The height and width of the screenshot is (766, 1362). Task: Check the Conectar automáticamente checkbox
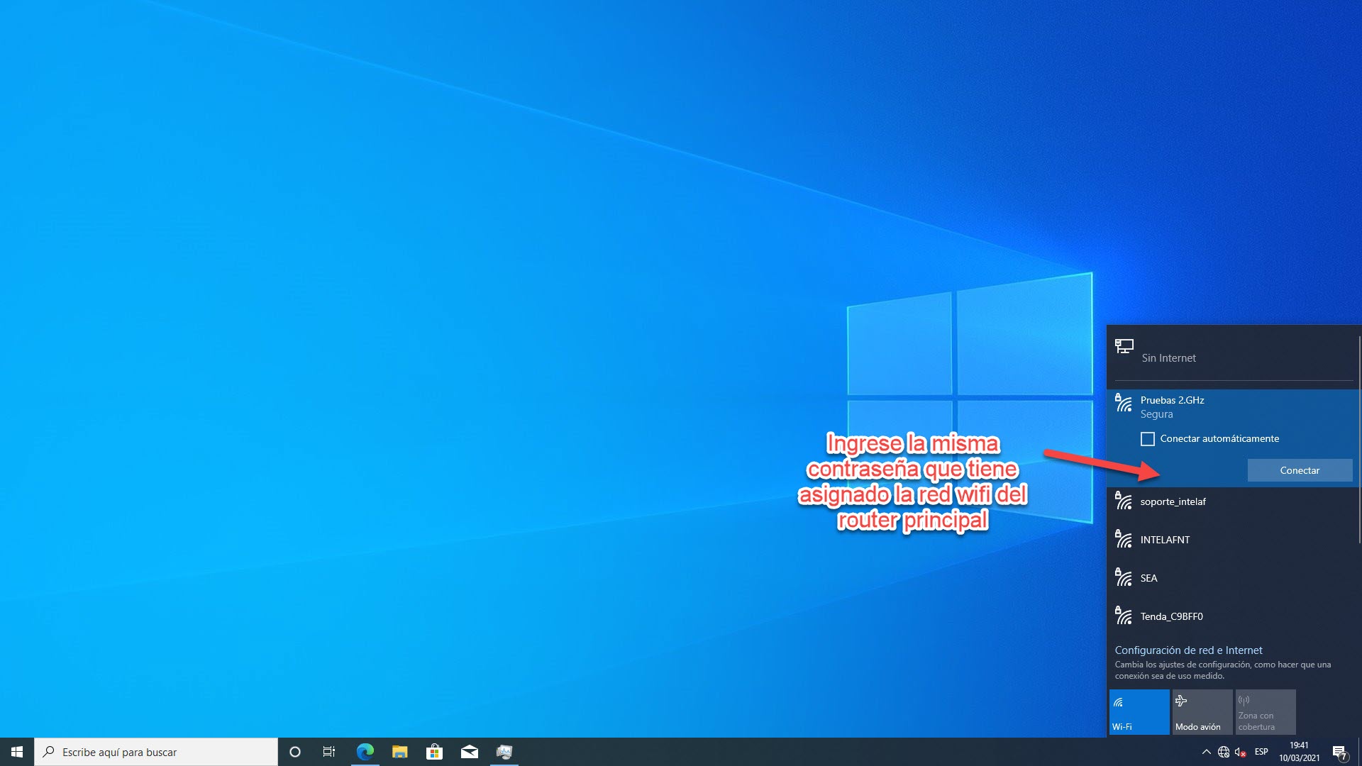(x=1147, y=439)
